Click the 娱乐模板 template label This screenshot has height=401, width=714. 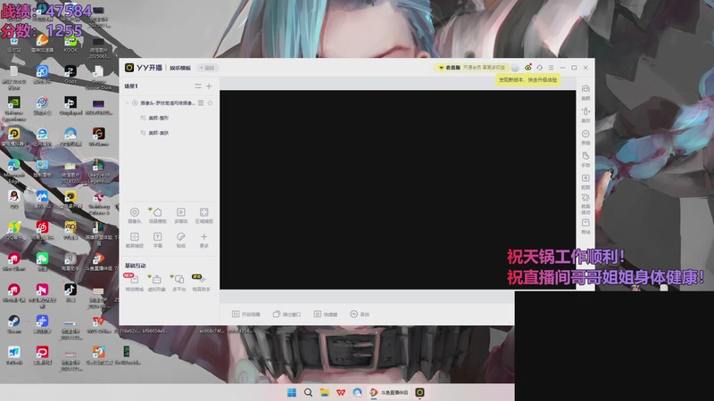point(180,68)
